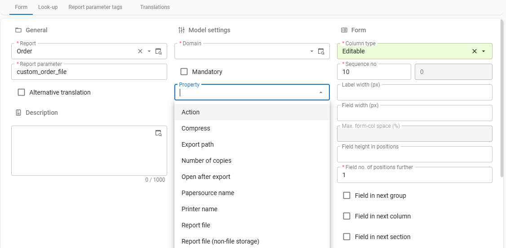Choose Export path property option
The width and height of the screenshot is (506, 248).
[252, 144]
